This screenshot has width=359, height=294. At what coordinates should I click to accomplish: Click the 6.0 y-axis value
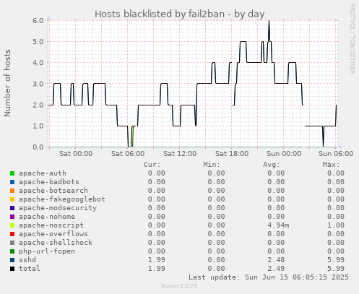(x=38, y=20)
